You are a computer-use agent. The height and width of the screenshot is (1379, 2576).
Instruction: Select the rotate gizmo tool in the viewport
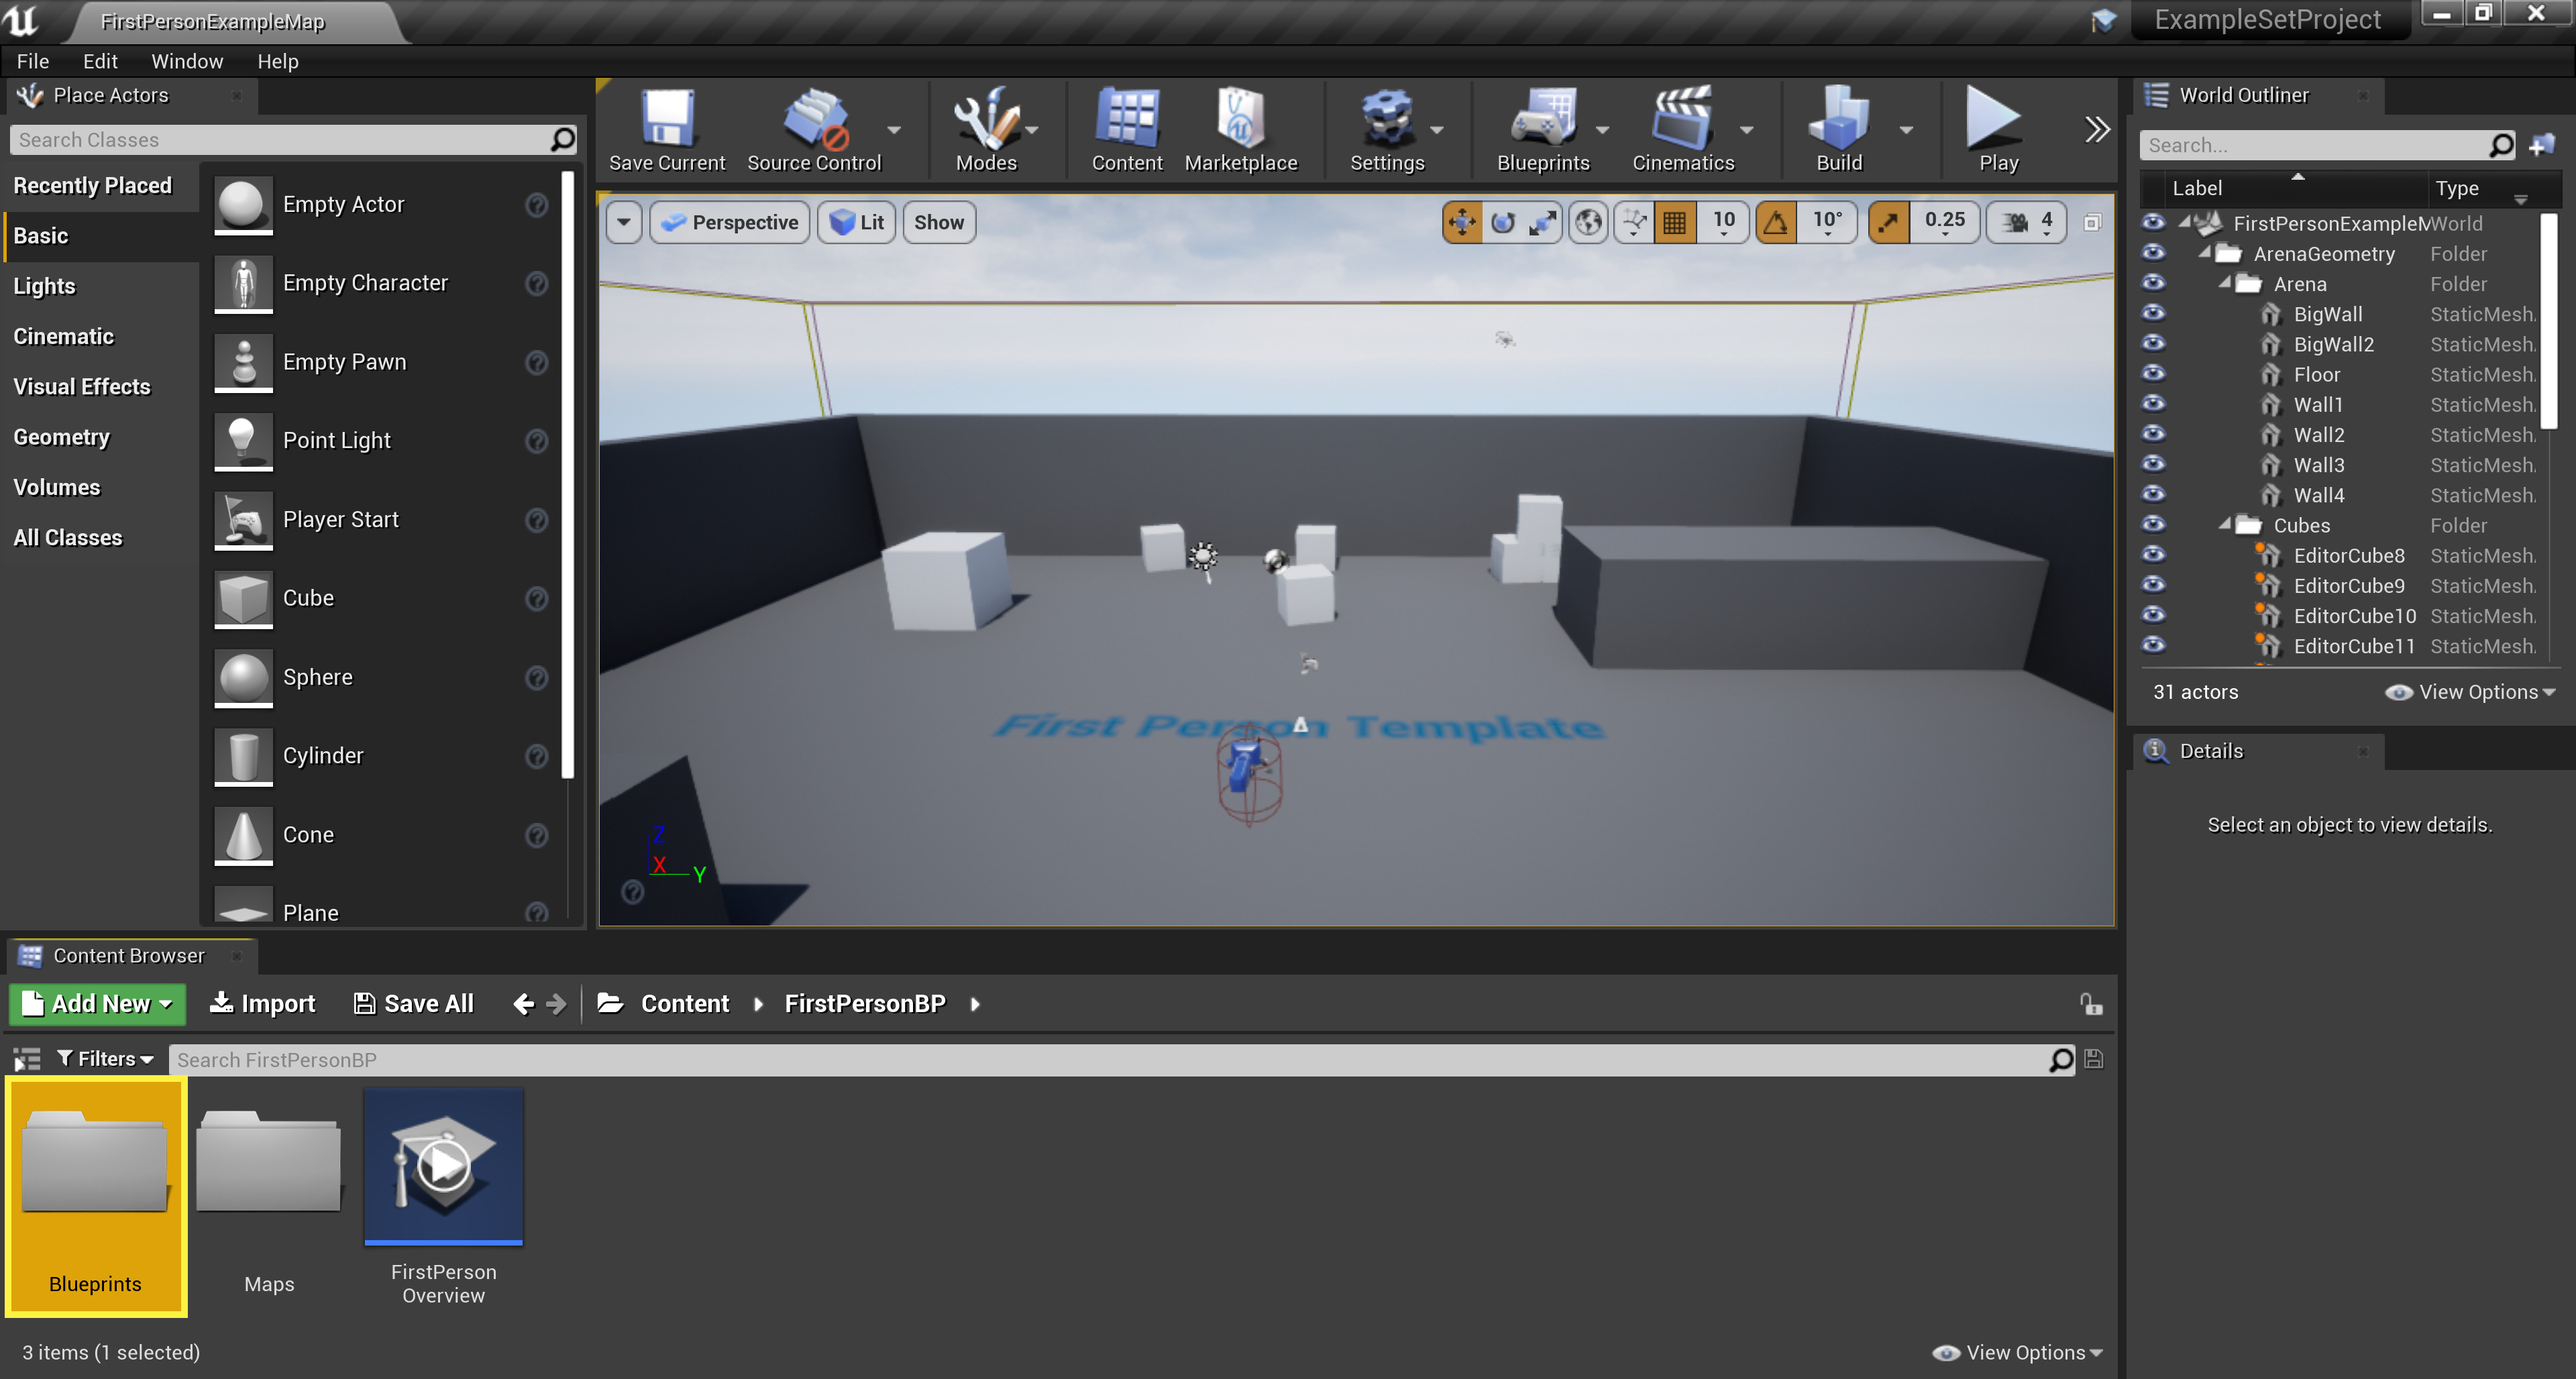click(x=1502, y=222)
